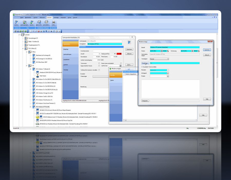Click the Betreff input field
Viewport: 231px width, 180px height.
(175, 47)
